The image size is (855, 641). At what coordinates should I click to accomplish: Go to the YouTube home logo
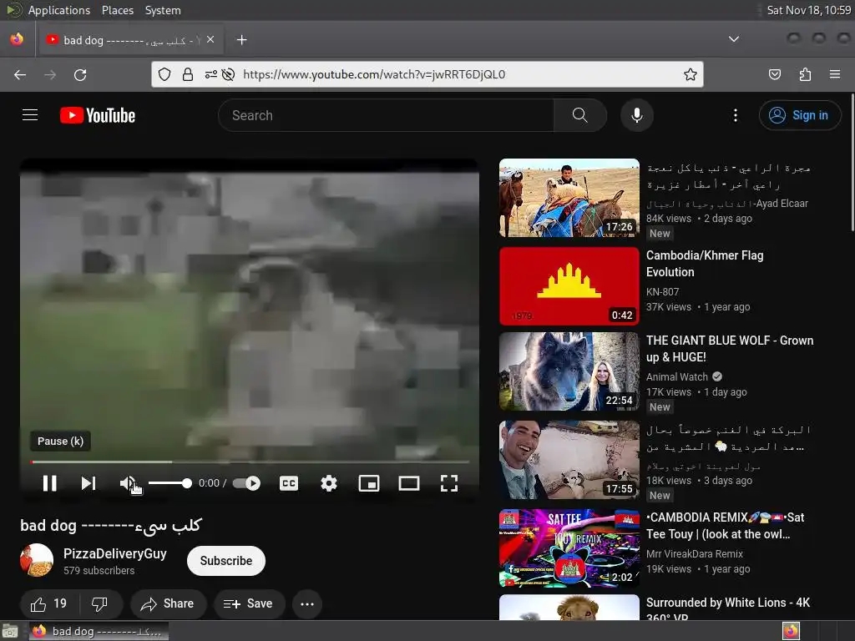click(x=98, y=115)
